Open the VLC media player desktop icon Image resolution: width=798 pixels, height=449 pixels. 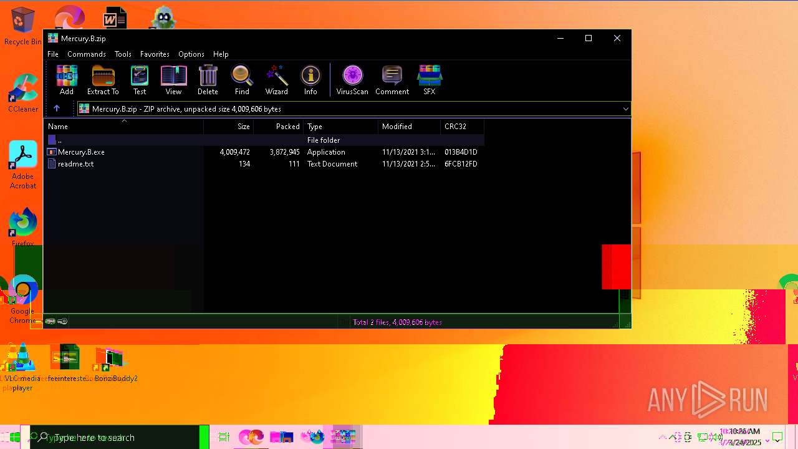pyautogui.click(x=22, y=368)
